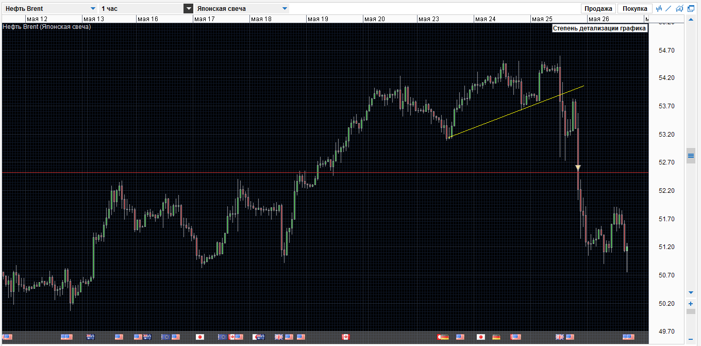Click the мая 13 date header
The height and width of the screenshot is (346, 701).
(93, 19)
